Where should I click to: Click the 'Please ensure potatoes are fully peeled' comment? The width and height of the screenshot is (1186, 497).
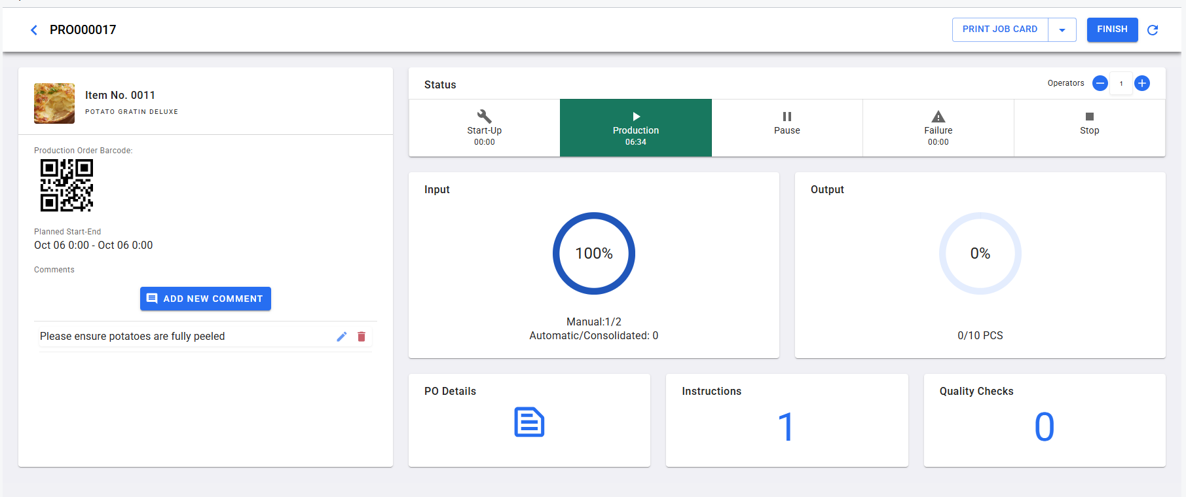click(132, 337)
